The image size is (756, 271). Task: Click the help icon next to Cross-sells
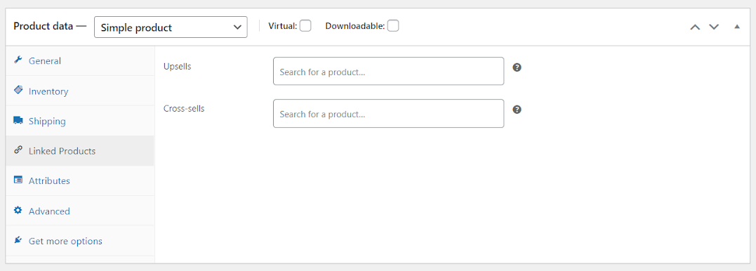click(517, 110)
